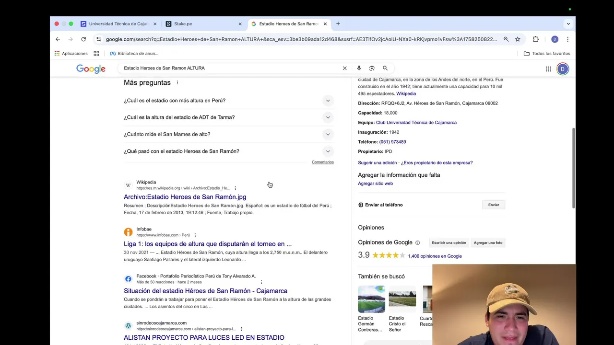Image resolution: width=614 pixels, height=345 pixels.
Task: Open Situación del estadio Héroes de San Ramón result
Action: point(205,291)
